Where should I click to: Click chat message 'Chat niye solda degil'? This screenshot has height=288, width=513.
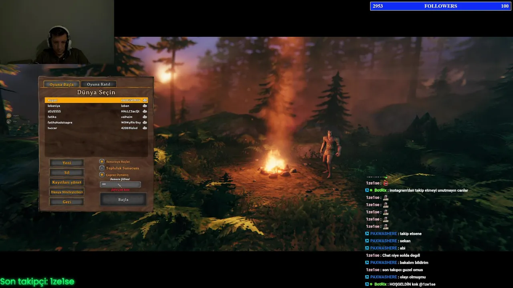click(401, 255)
